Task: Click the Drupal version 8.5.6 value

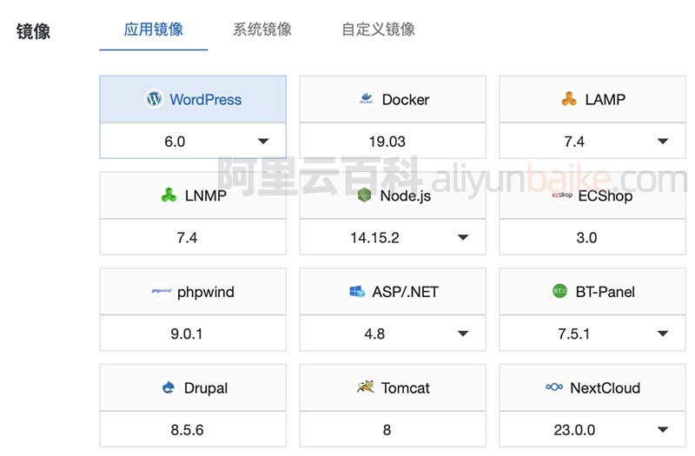Action: click(x=187, y=430)
